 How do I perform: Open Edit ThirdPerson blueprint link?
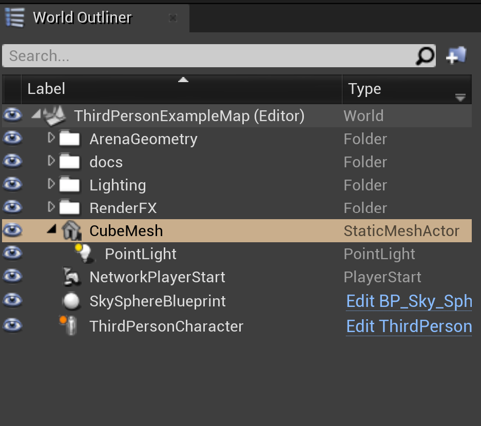click(x=409, y=326)
